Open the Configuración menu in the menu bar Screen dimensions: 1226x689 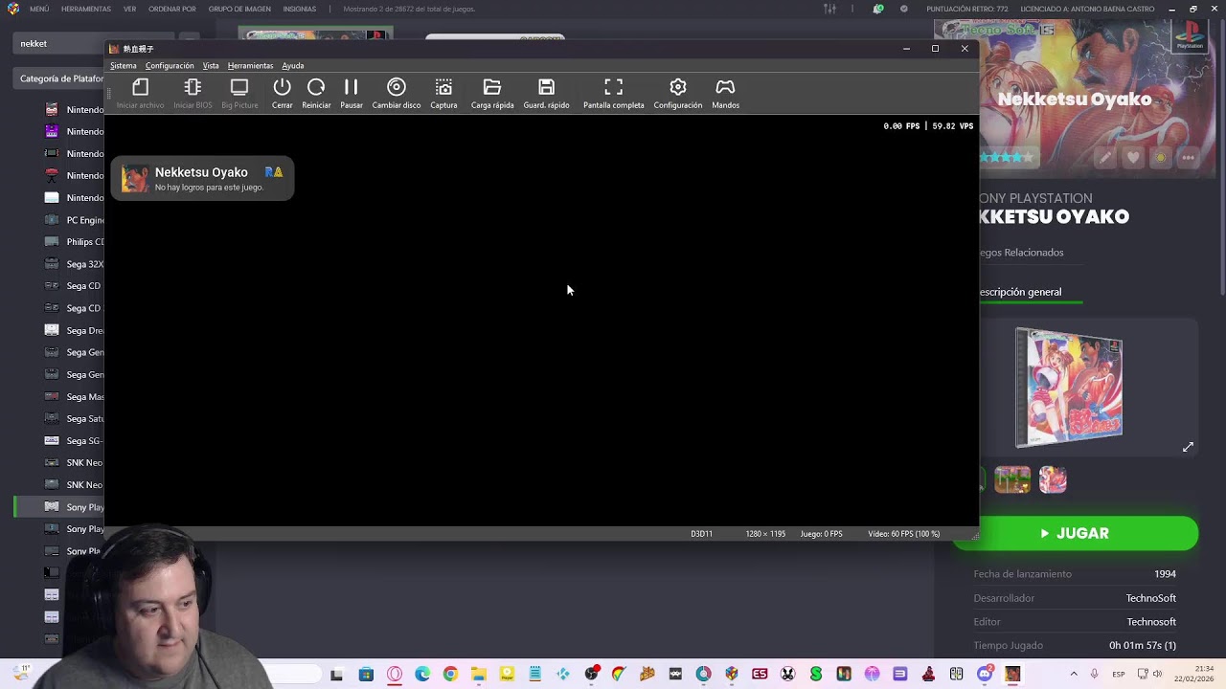tap(170, 66)
